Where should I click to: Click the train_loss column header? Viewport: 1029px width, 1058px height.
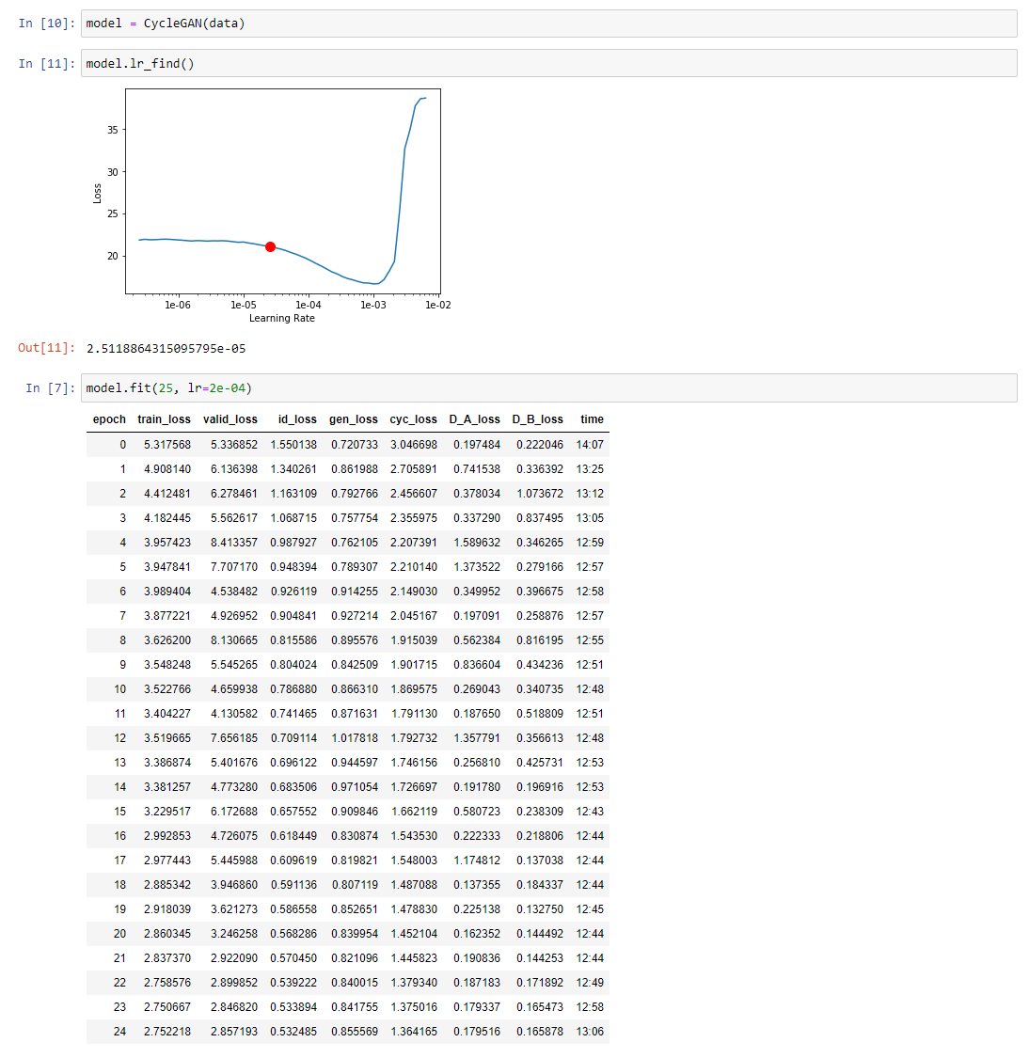pyautogui.click(x=164, y=419)
